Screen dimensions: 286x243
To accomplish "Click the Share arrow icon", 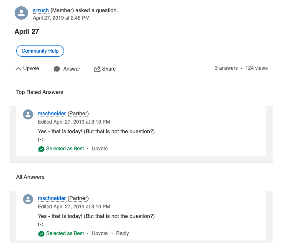I will [x=97, y=69].
